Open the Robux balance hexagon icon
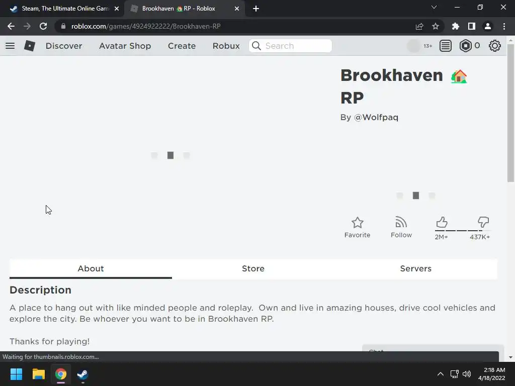 click(x=465, y=46)
